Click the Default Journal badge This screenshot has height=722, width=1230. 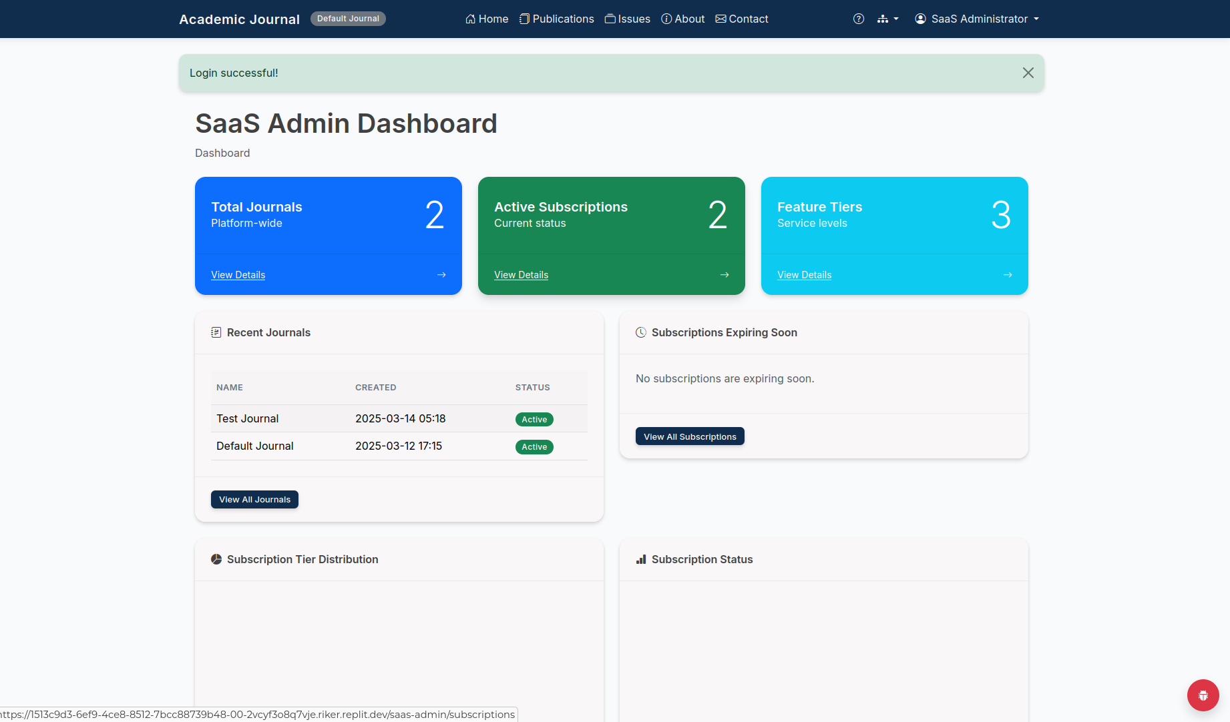[348, 19]
